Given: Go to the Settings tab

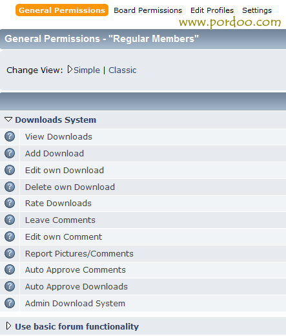Looking at the screenshot, I should pos(257,10).
